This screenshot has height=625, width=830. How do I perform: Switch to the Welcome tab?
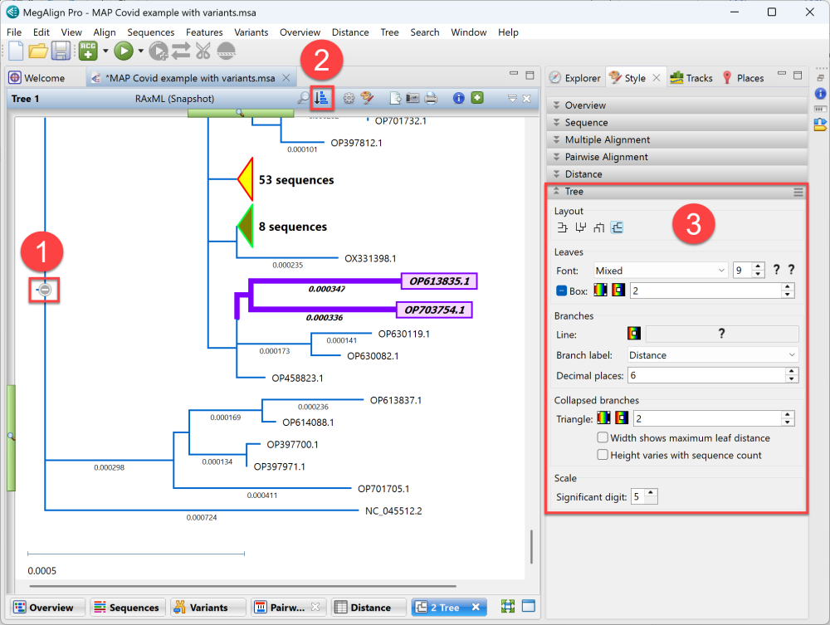(x=37, y=78)
